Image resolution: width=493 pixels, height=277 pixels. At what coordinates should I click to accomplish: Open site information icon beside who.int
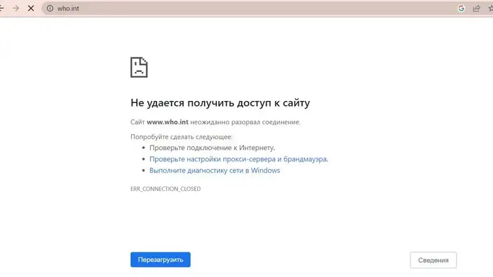(x=50, y=9)
